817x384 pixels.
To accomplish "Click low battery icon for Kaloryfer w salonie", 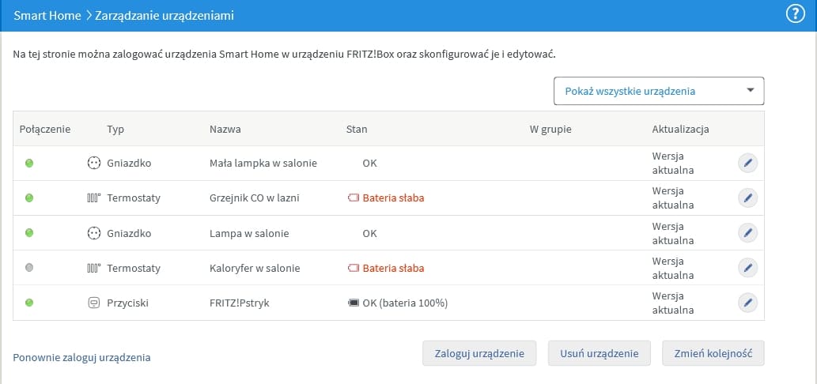I will [x=354, y=269].
